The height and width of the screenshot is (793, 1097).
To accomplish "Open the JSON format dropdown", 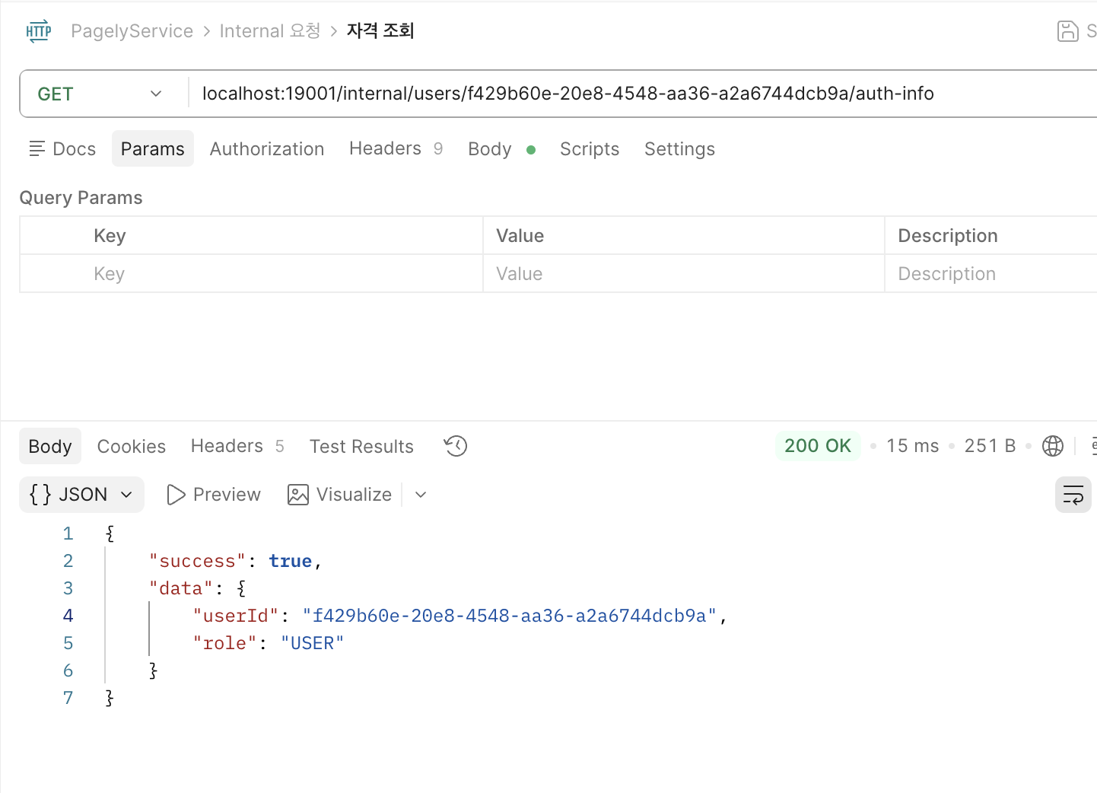I will pos(81,495).
